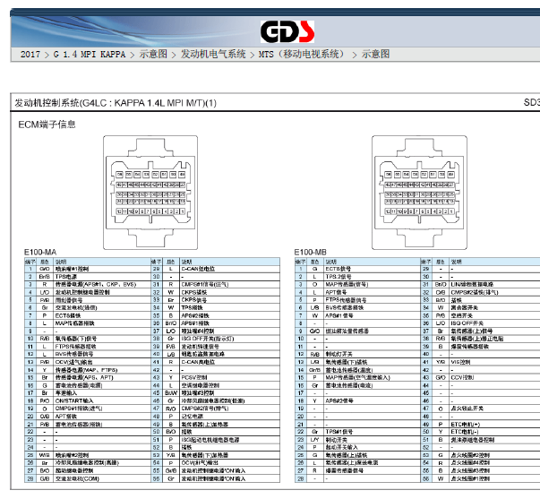This screenshot has height=499, width=540.
Task: Select 空调继电器控制 cell in E100-MA
Action: point(229,385)
